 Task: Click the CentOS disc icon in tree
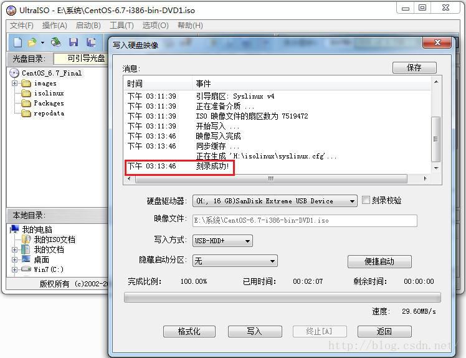(14, 73)
